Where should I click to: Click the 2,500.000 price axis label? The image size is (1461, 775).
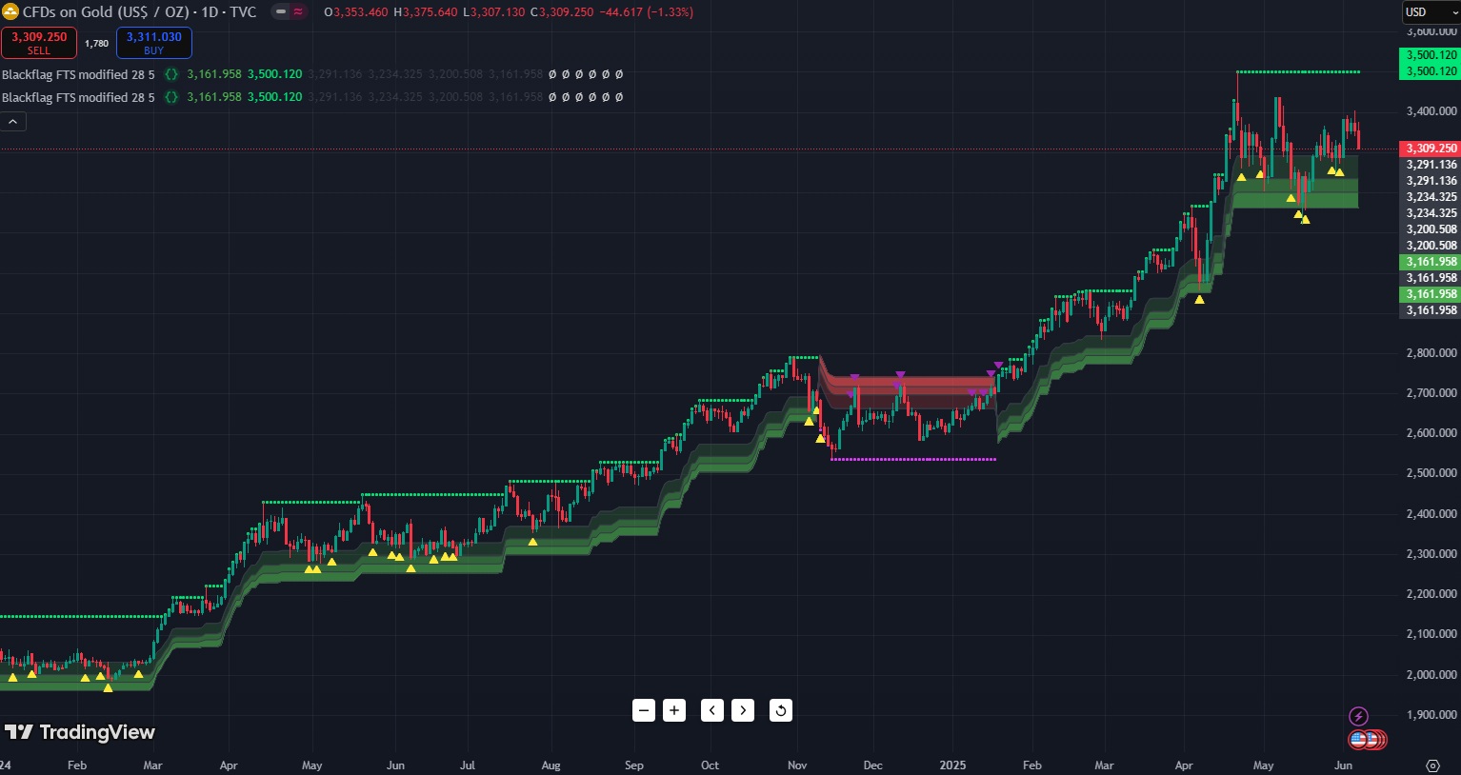click(x=1431, y=473)
